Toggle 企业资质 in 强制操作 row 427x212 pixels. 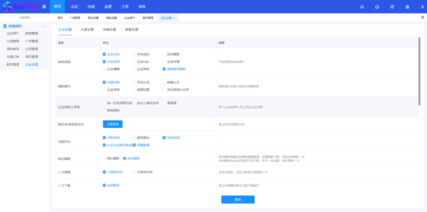click(104, 90)
